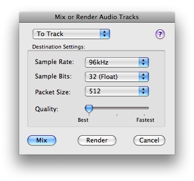This screenshot has height=181, width=194.
Task: Click the blue arrows beside 96kHz
Action: tap(144, 62)
